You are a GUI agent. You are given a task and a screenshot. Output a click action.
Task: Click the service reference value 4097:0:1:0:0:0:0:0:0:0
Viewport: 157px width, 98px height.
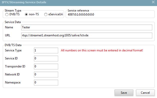[81, 15]
